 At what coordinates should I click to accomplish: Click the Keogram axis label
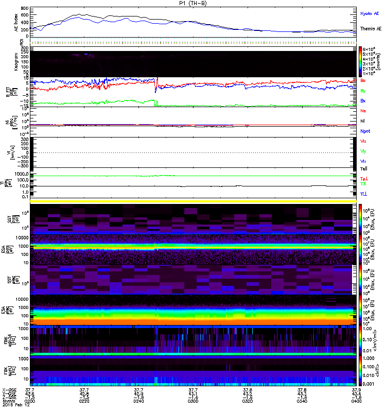(16, 62)
